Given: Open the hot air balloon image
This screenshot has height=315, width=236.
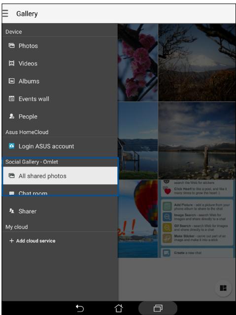Looking at the screenshot, I should (x=138, y=219).
